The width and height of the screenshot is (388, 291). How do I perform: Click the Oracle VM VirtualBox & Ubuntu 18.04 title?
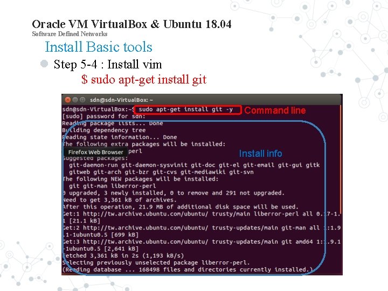131,24
